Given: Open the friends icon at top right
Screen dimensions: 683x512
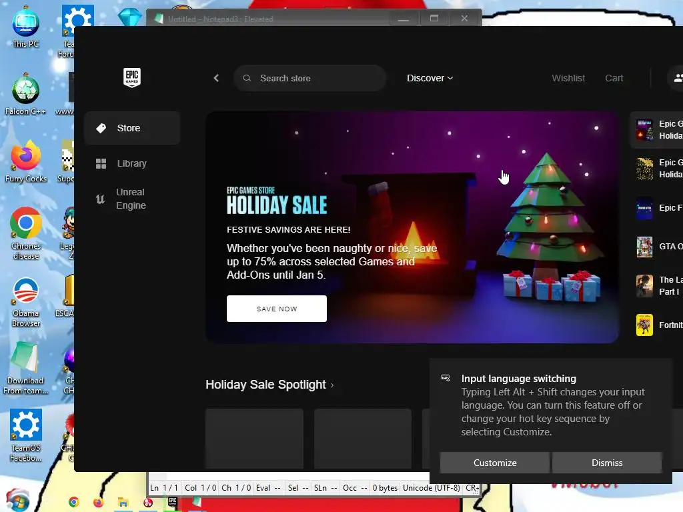Looking at the screenshot, I should coord(676,78).
